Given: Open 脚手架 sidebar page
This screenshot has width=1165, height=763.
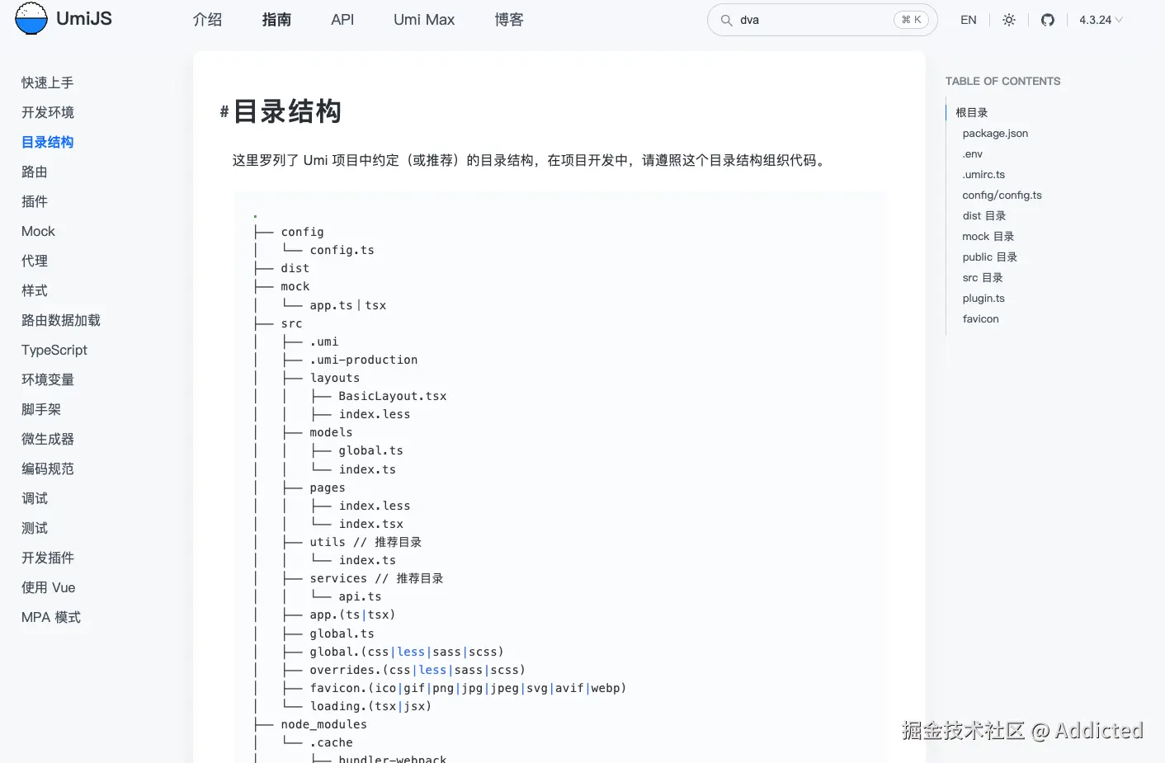Looking at the screenshot, I should coord(41,409).
